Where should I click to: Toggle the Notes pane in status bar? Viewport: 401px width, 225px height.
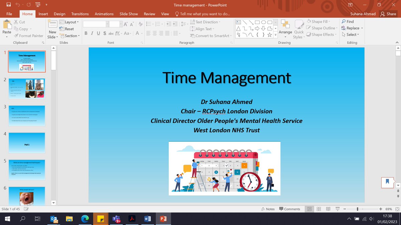click(x=268, y=209)
